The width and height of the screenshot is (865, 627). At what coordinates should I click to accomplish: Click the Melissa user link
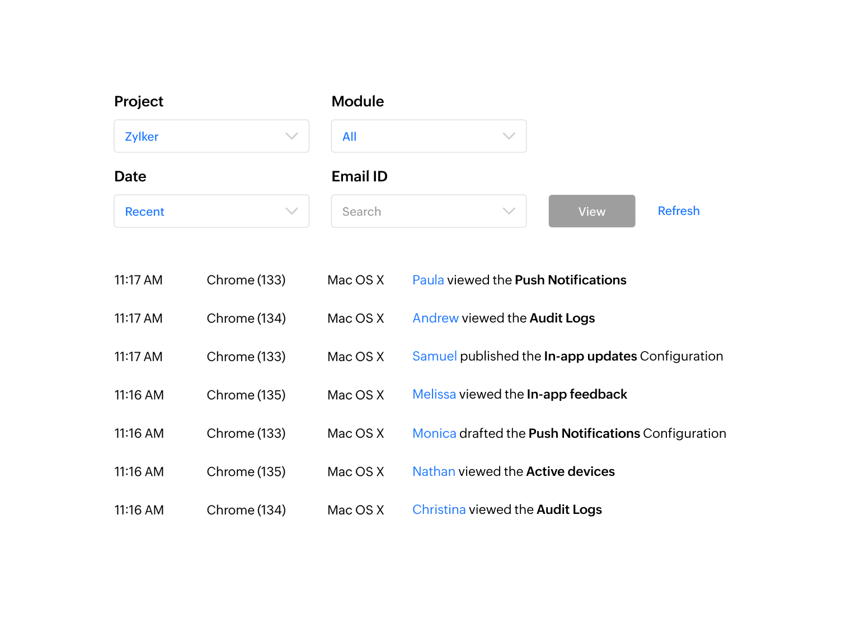(434, 394)
